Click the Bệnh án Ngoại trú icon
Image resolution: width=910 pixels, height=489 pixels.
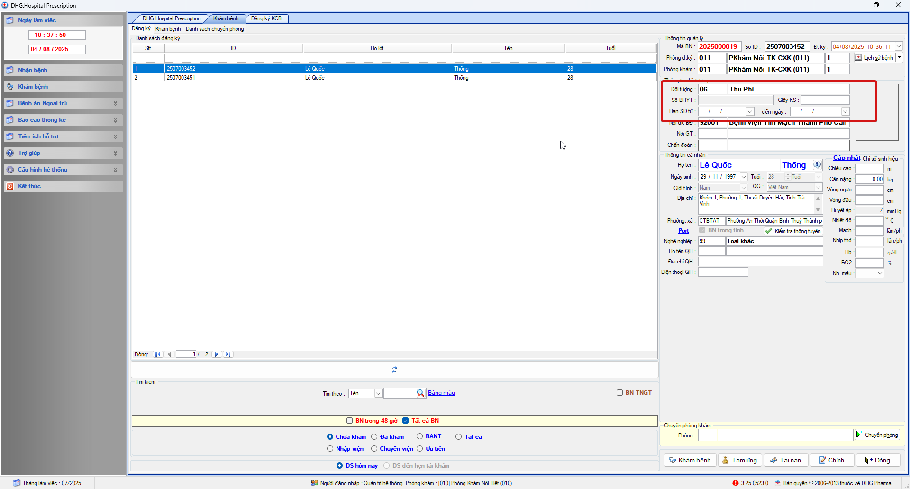point(10,103)
